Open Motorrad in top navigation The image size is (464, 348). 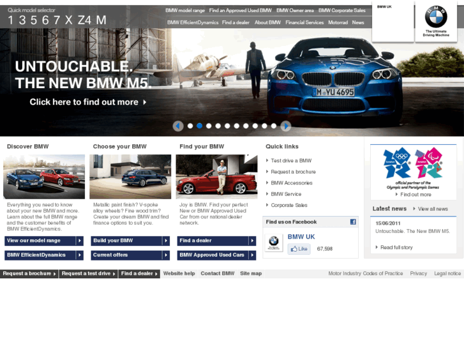[x=338, y=22]
